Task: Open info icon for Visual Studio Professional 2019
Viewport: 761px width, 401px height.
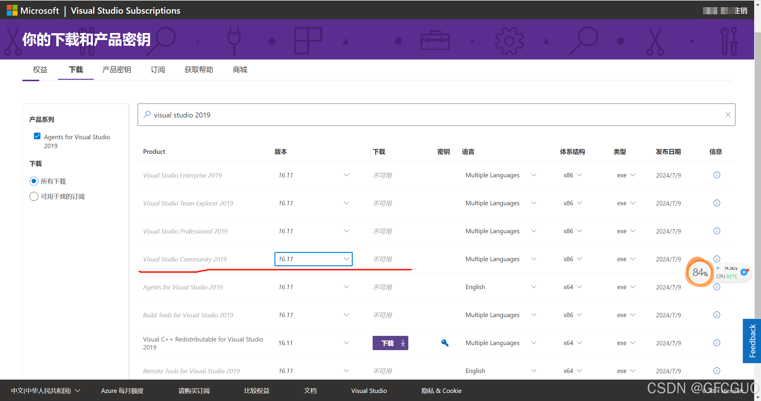Action: pyautogui.click(x=717, y=231)
